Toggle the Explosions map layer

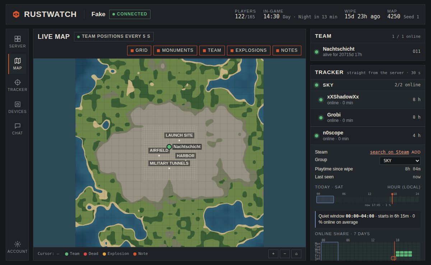[x=249, y=50]
